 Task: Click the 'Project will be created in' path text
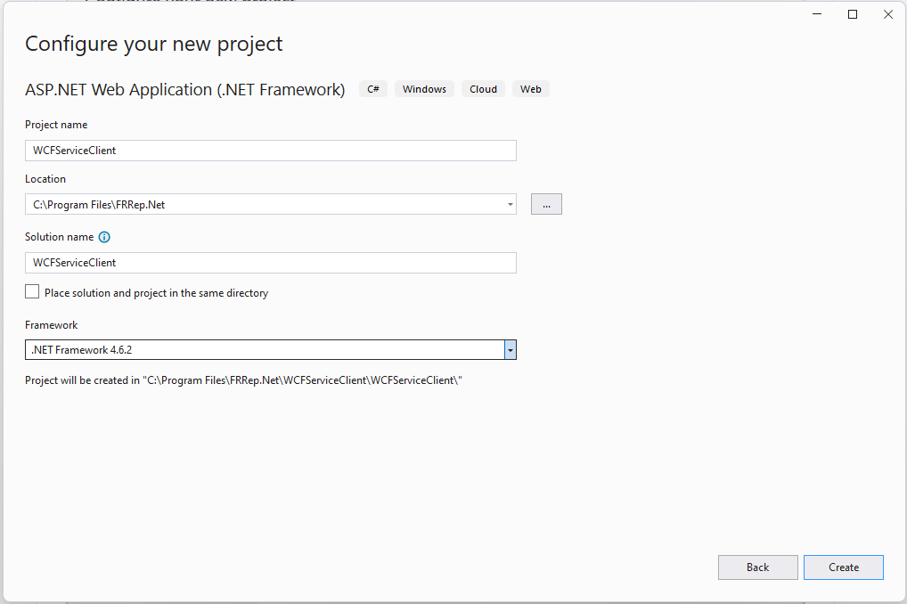coord(243,380)
